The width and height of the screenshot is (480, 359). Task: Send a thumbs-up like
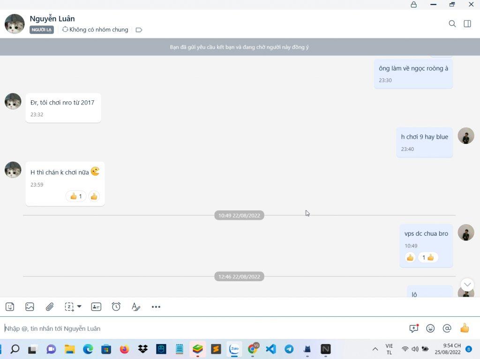click(x=465, y=328)
